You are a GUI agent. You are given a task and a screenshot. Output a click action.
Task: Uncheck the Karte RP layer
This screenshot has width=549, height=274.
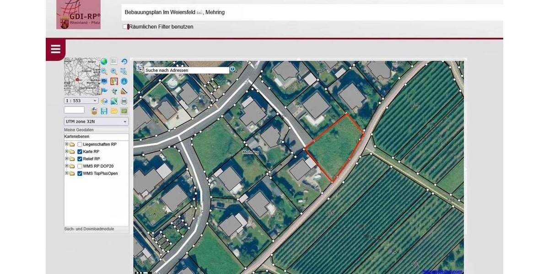click(80, 152)
